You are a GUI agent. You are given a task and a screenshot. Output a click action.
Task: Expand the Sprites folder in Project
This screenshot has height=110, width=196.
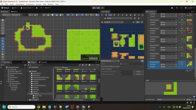(x=30, y=92)
